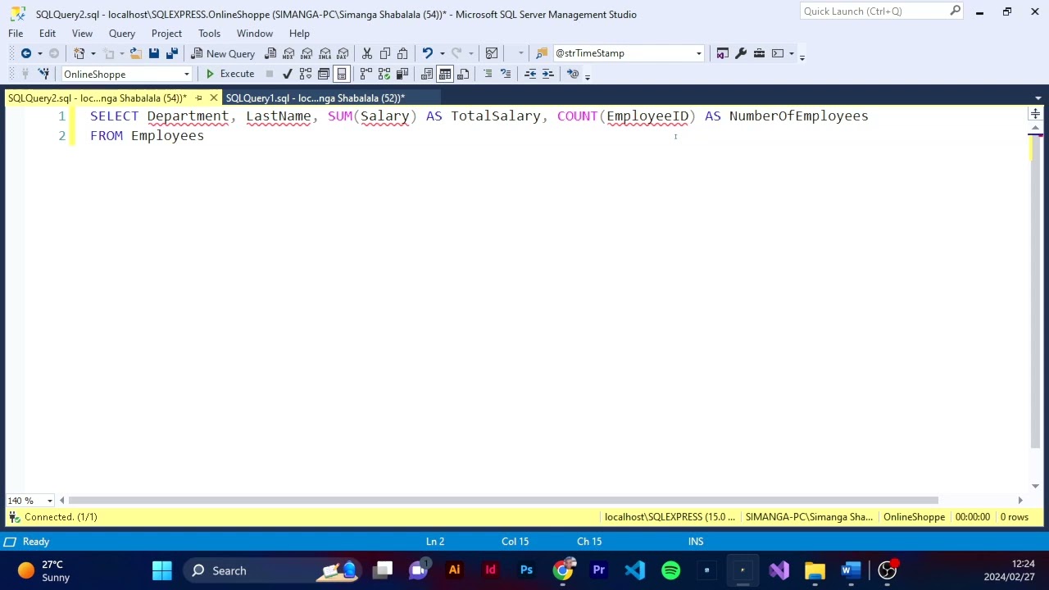This screenshot has height=590, width=1049.
Task: Open the Activity Monitor icon
Action: [x=492, y=53]
